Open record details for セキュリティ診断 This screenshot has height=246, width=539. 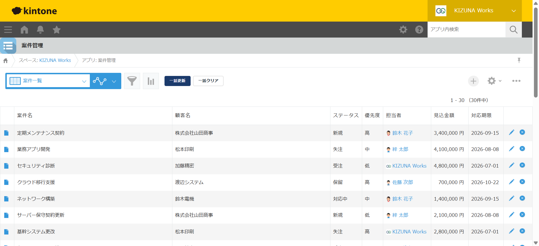pos(6,166)
